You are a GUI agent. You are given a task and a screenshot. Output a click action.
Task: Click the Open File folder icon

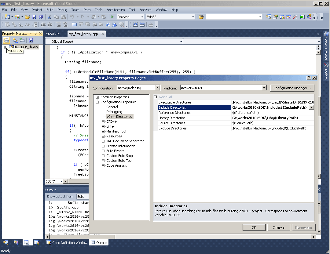[28, 17]
